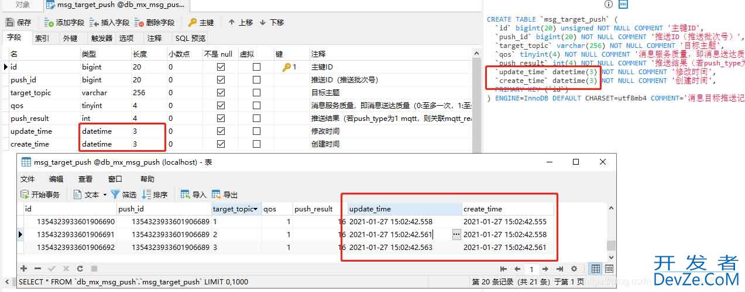
Task: Move field up with 上移 arrow
Action: (x=232, y=23)
